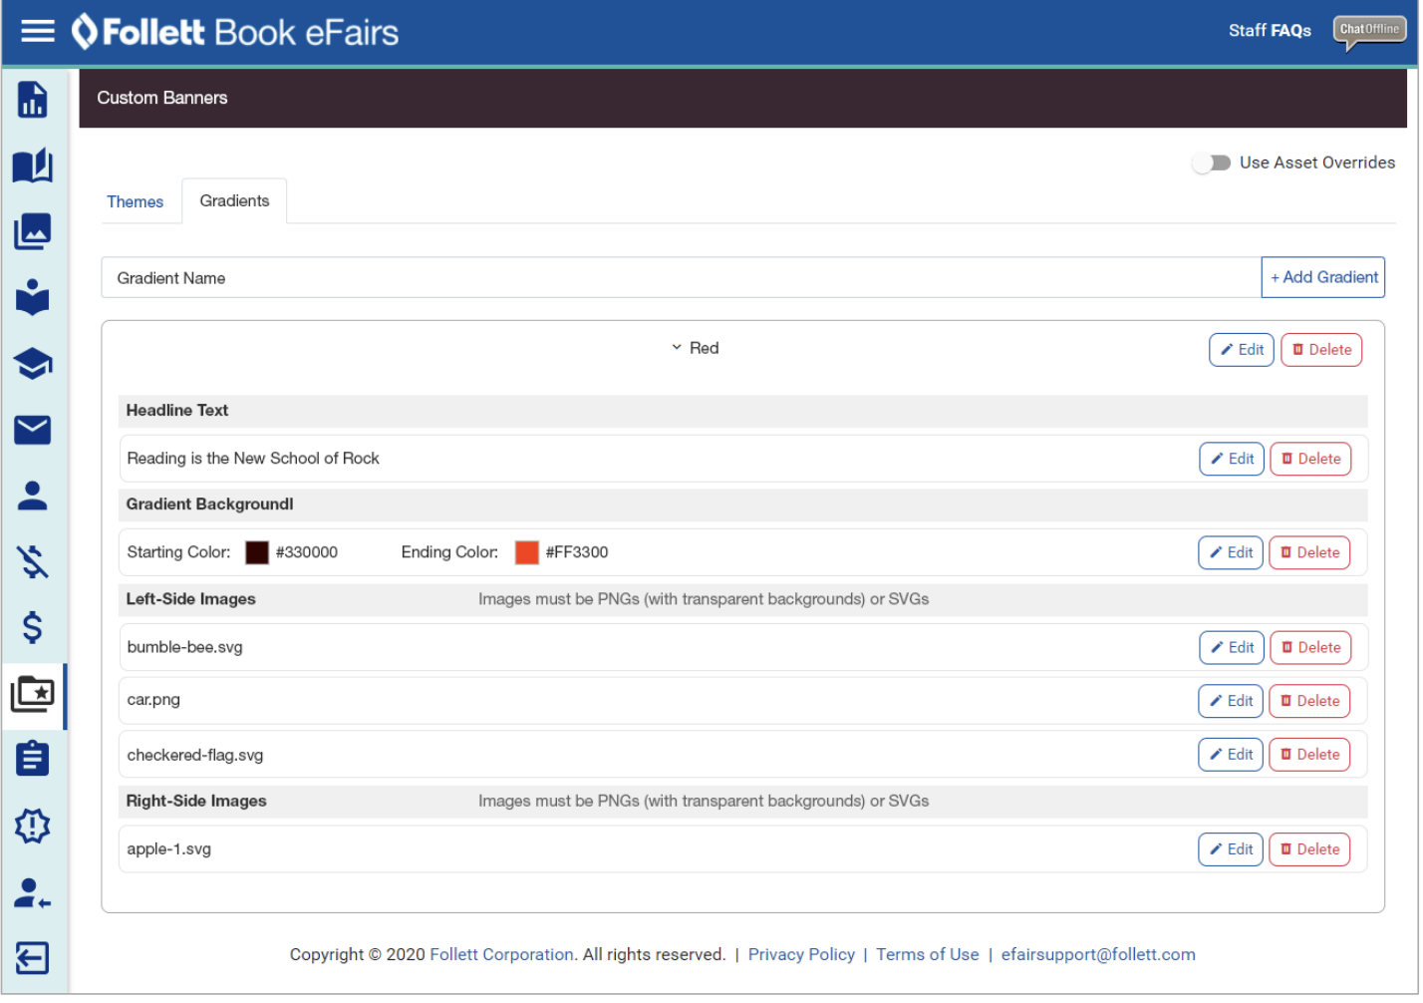Open the dollar sign sidebar icon

(x=33, y=628)
